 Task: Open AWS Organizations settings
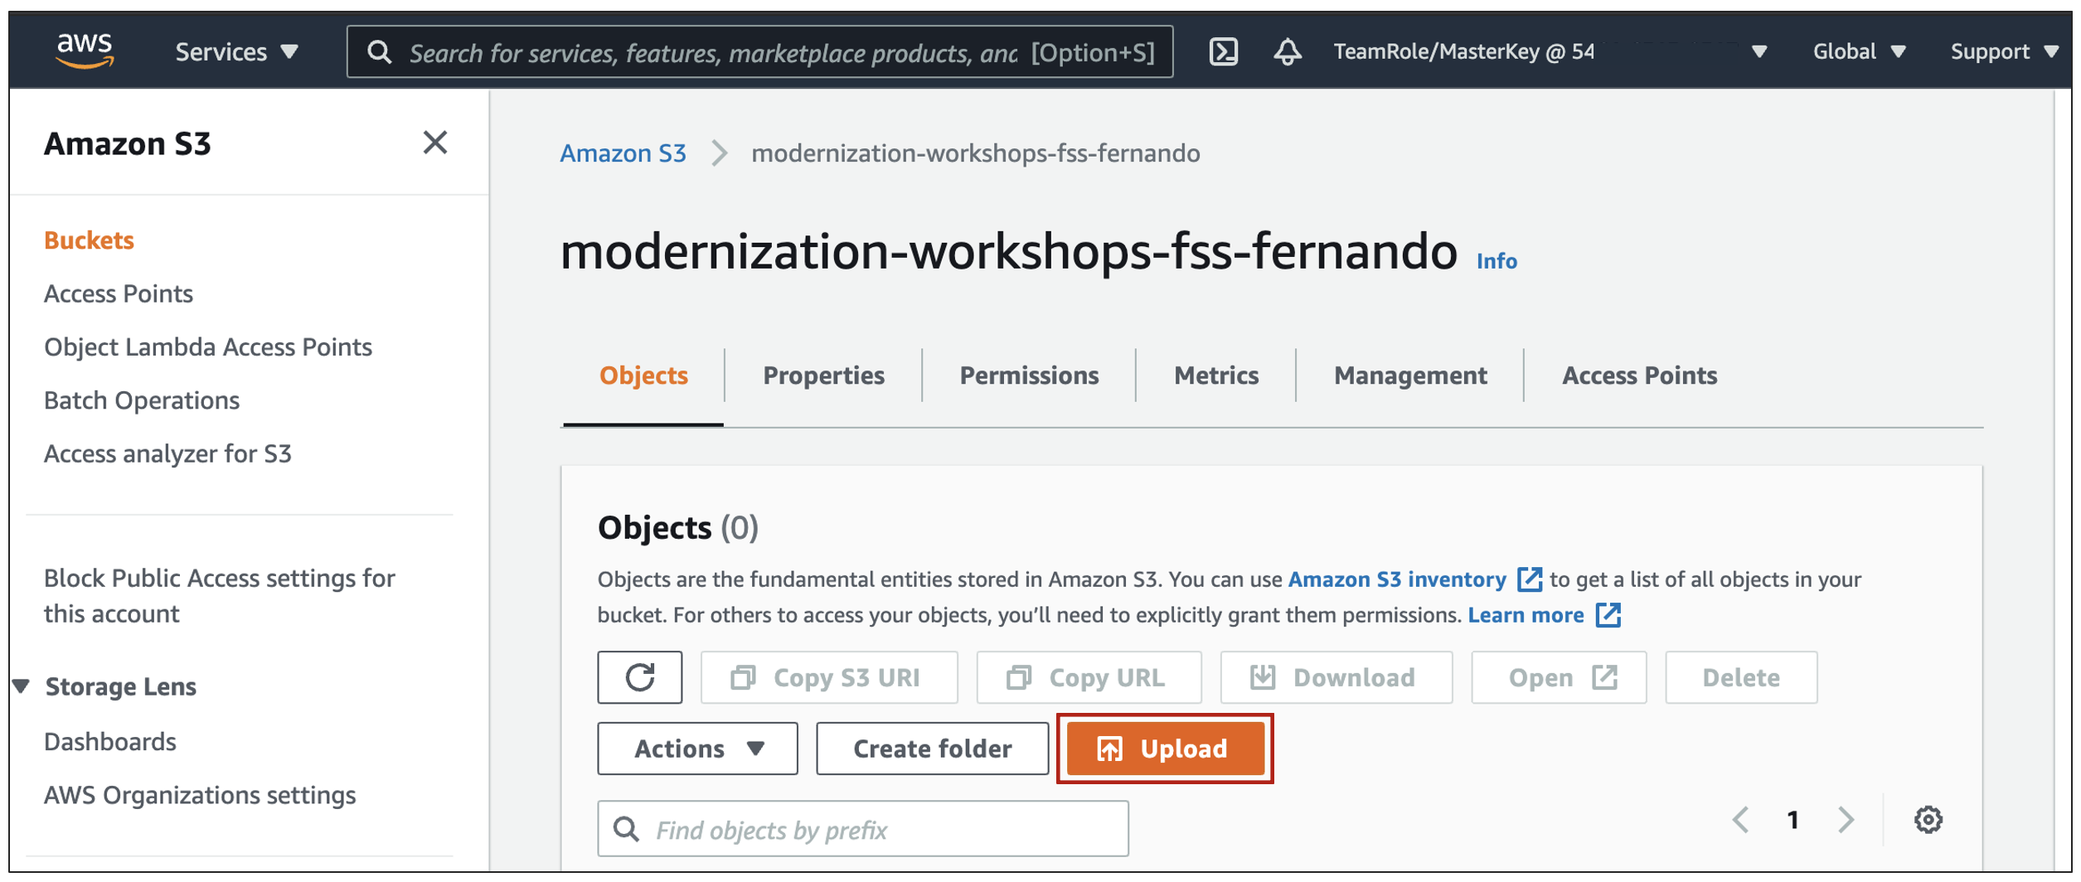click(x=200, y=796)
